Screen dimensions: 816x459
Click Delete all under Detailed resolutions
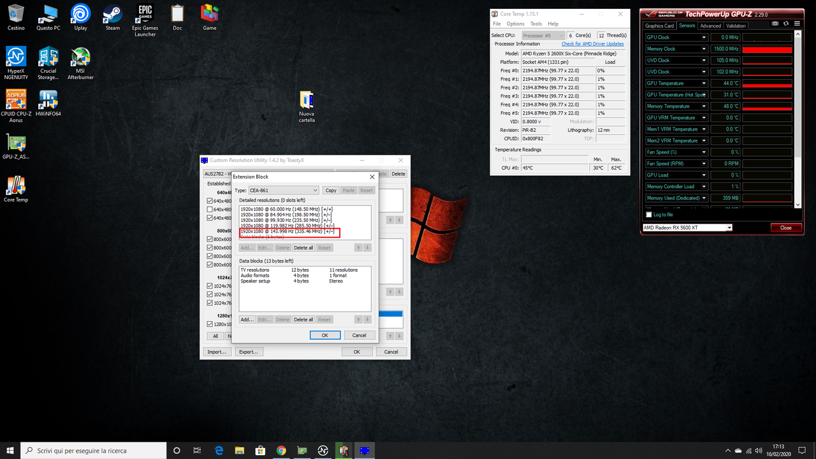(x=303, y=247)
